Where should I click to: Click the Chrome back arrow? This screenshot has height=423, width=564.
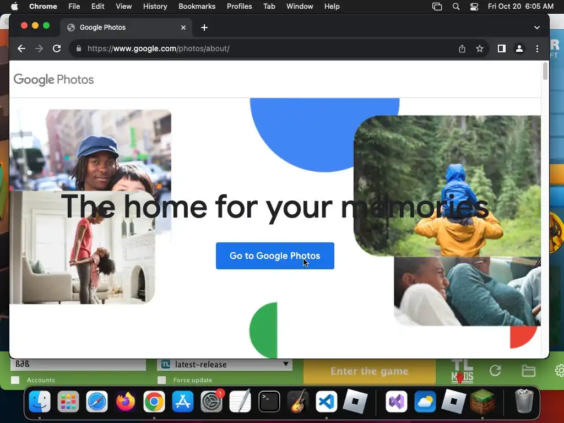(x=21, y=48)
